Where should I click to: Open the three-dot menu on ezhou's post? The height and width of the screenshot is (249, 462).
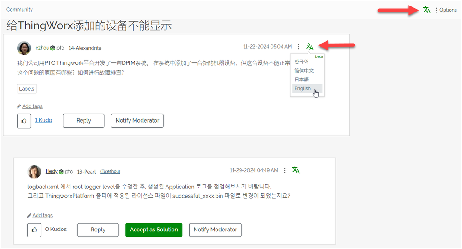(x=298, y=47)
